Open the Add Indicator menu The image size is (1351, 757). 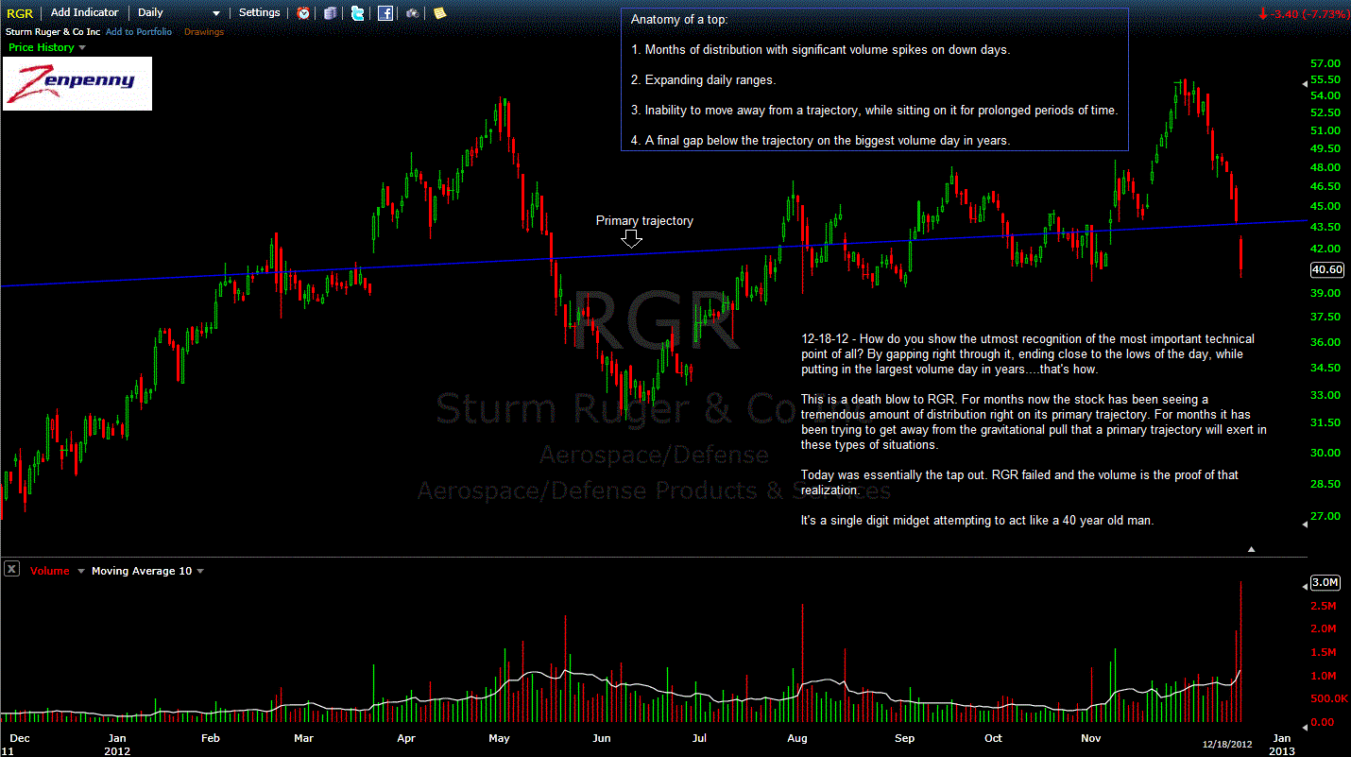tap(85, 13)
